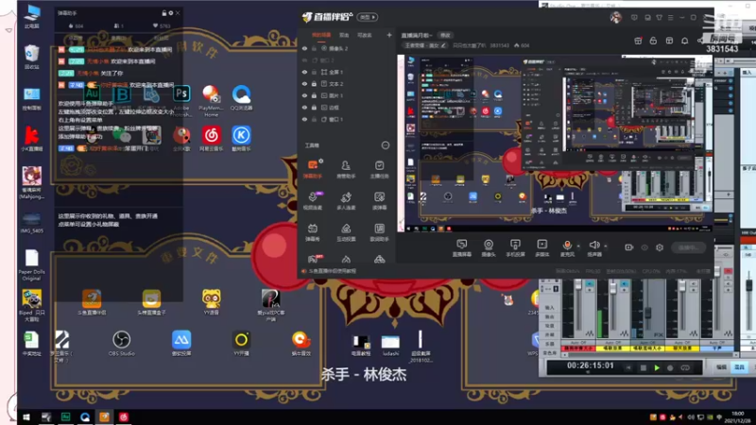Edit the room category label with pencil
Viewport: 756px width, 425px height.
click(443, 45)
